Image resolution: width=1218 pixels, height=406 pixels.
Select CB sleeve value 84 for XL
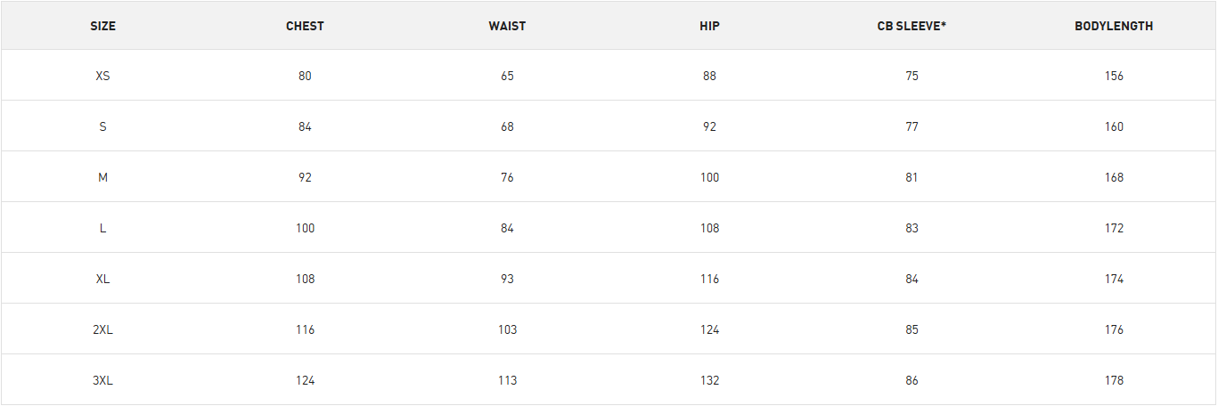point(911,279)
